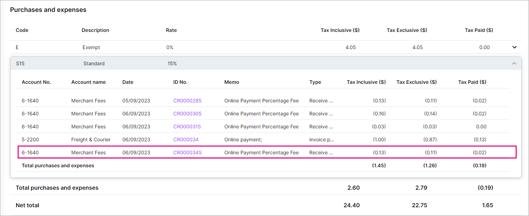
Task: Open transaction link CR000028S
Action: pyautogui.click(x=187, y=101)
